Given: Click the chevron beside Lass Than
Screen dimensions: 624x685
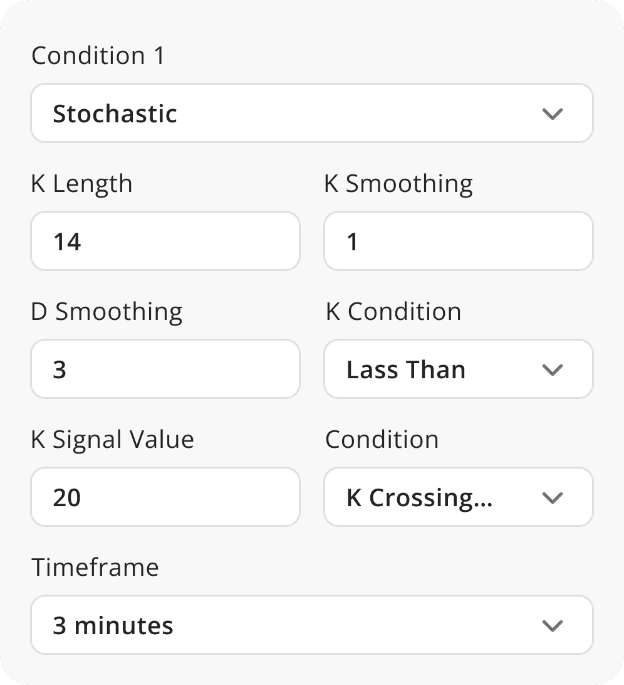Looking at the screenshot, I should click(x=552, y=369).
